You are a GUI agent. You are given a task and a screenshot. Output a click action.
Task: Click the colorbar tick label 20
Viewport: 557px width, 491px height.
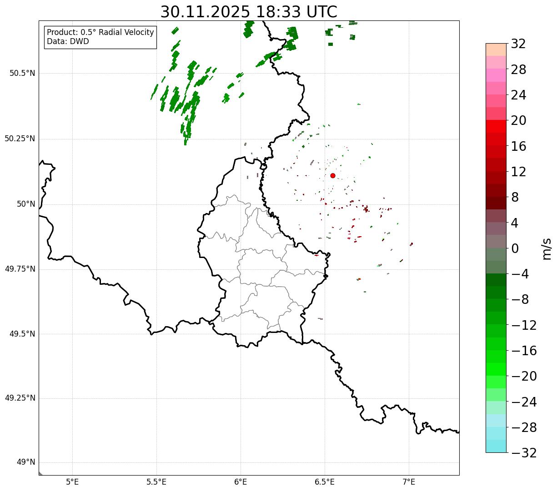pos(518,121)
